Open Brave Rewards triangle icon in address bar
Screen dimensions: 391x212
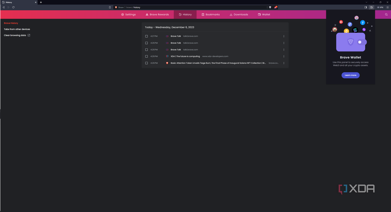pos(276,7)
